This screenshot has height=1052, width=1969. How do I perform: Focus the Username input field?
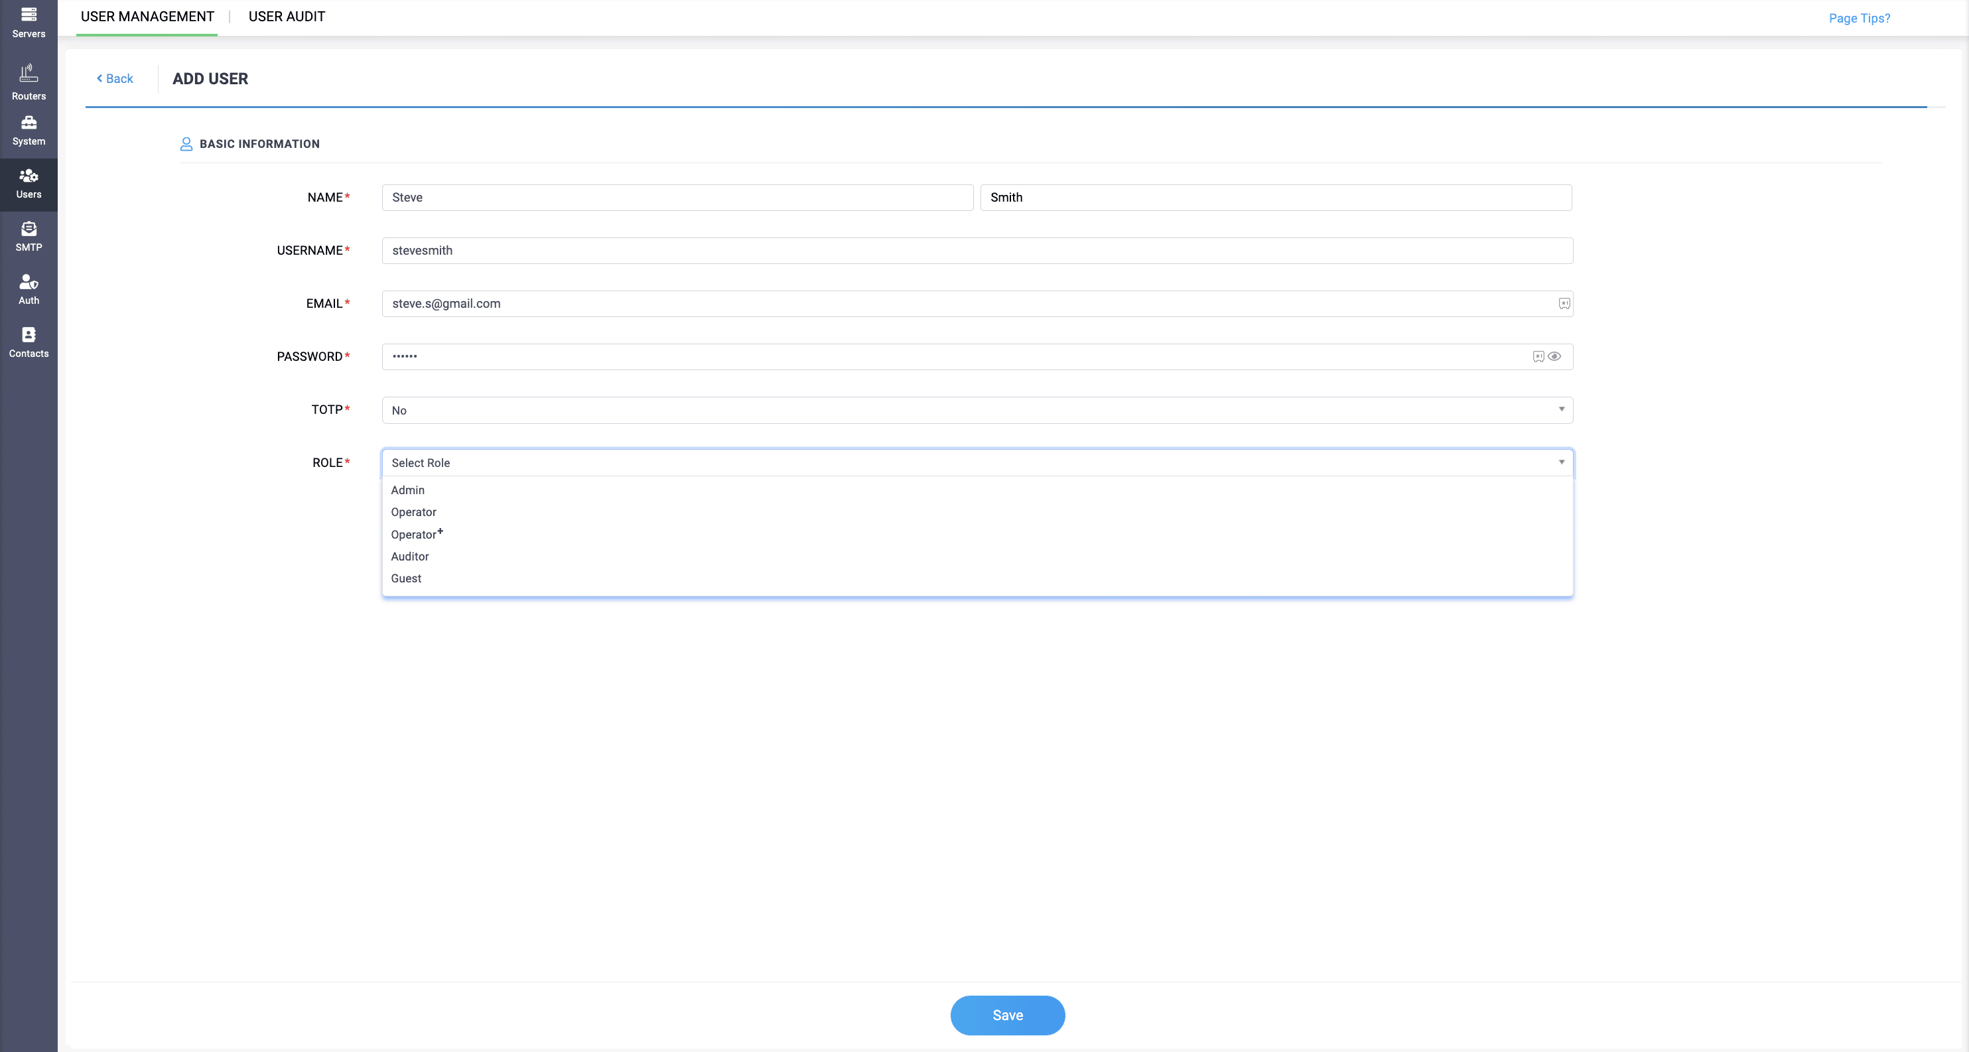point(977,251)
